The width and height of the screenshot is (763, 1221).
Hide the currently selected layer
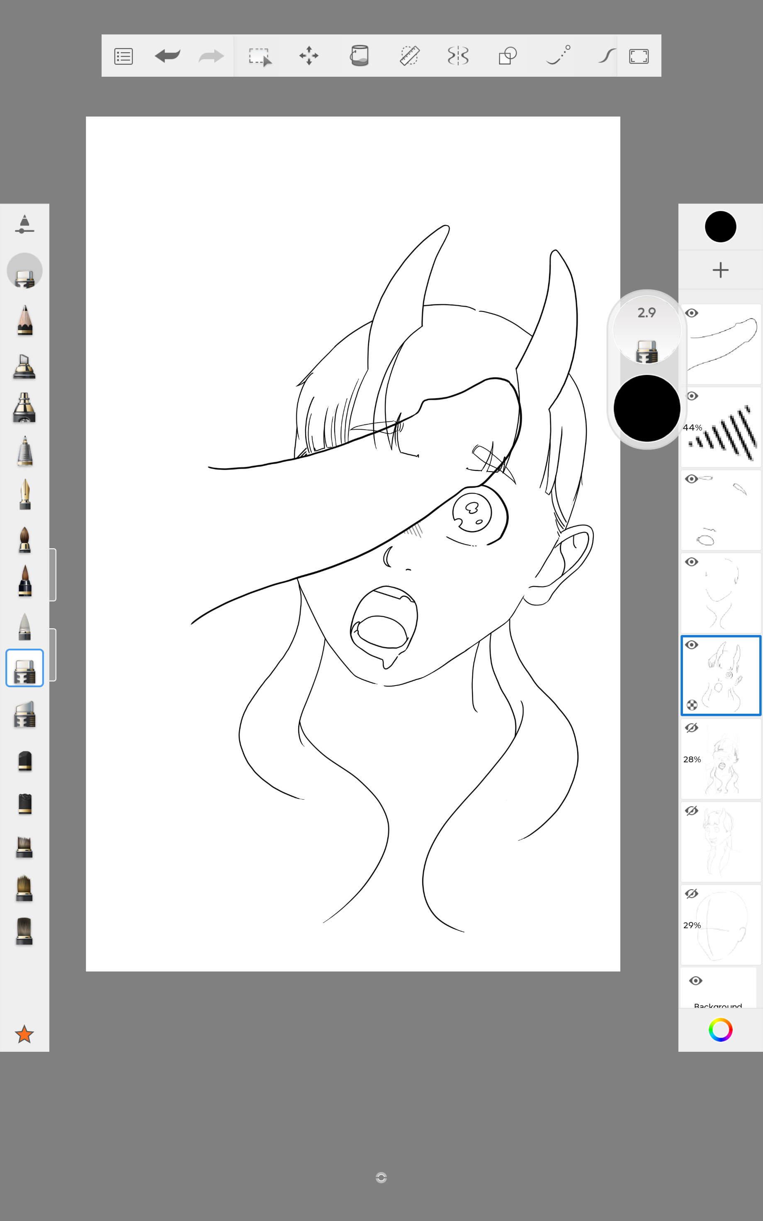[692, 645]
